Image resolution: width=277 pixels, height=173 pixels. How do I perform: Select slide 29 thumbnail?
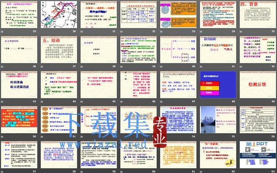pos(19,15)
